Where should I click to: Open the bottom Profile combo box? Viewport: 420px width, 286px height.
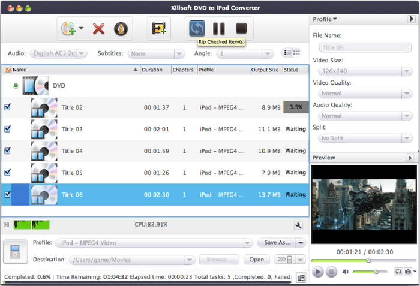click(x=154, y=243)
